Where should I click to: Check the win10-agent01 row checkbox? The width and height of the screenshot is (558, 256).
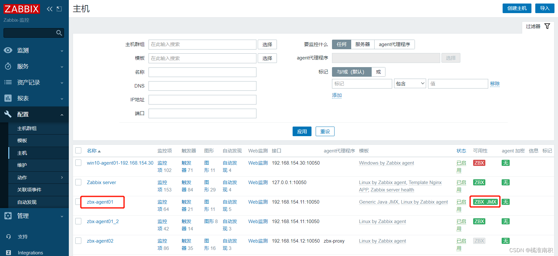tap(78, 163)
